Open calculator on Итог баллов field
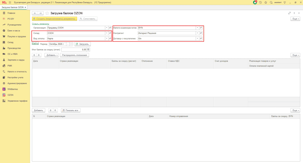 [x=88, y=49]
